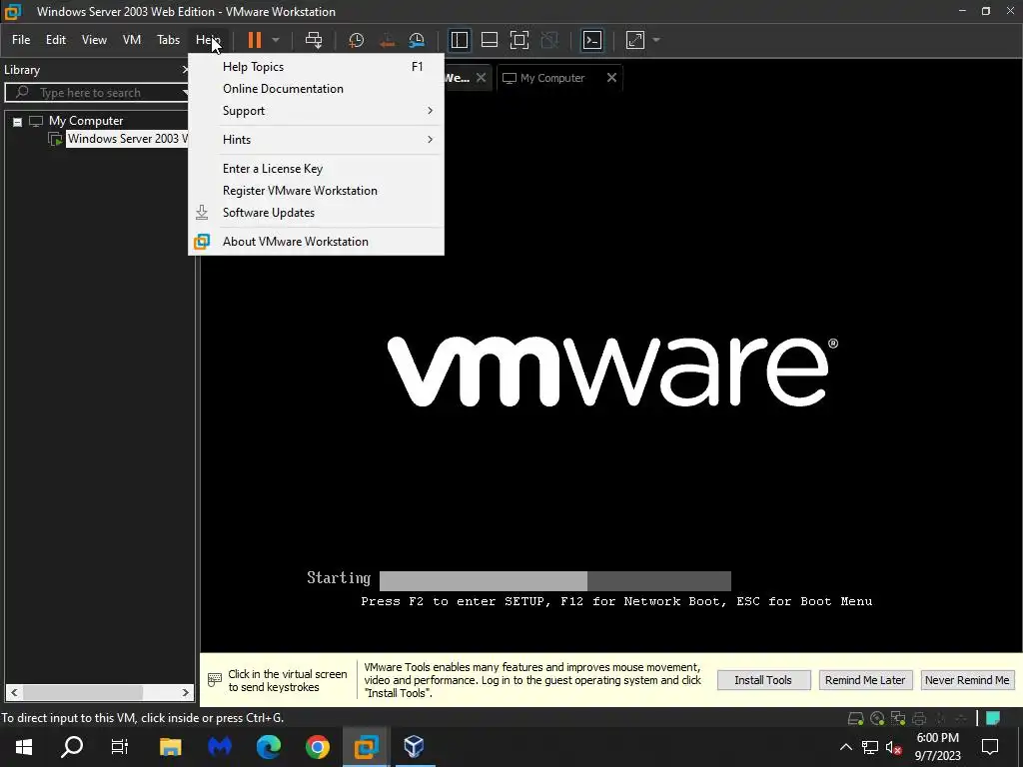1023x767 pixels.
Task: Open the notification center icon
Action: [990, 747]
